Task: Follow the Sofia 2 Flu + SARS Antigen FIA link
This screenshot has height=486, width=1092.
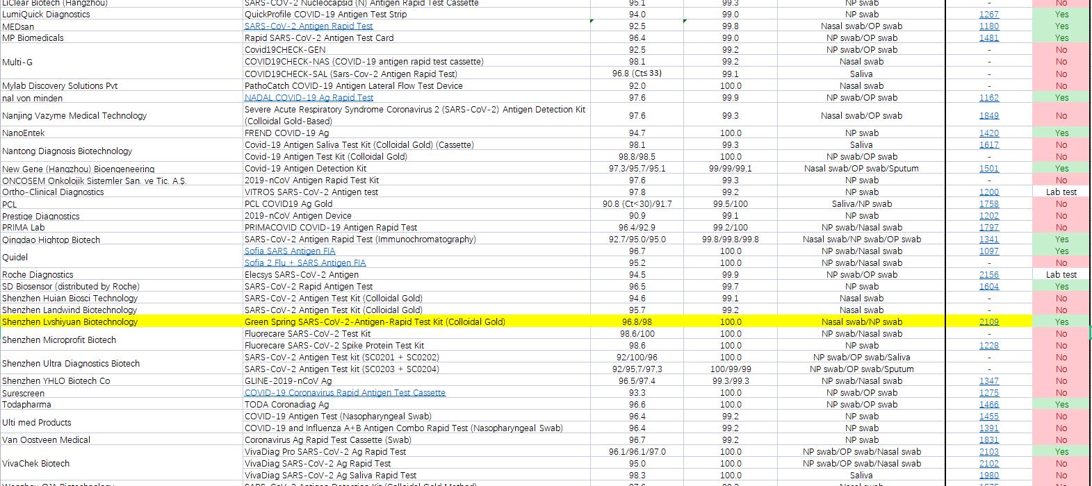Action: 305,263
